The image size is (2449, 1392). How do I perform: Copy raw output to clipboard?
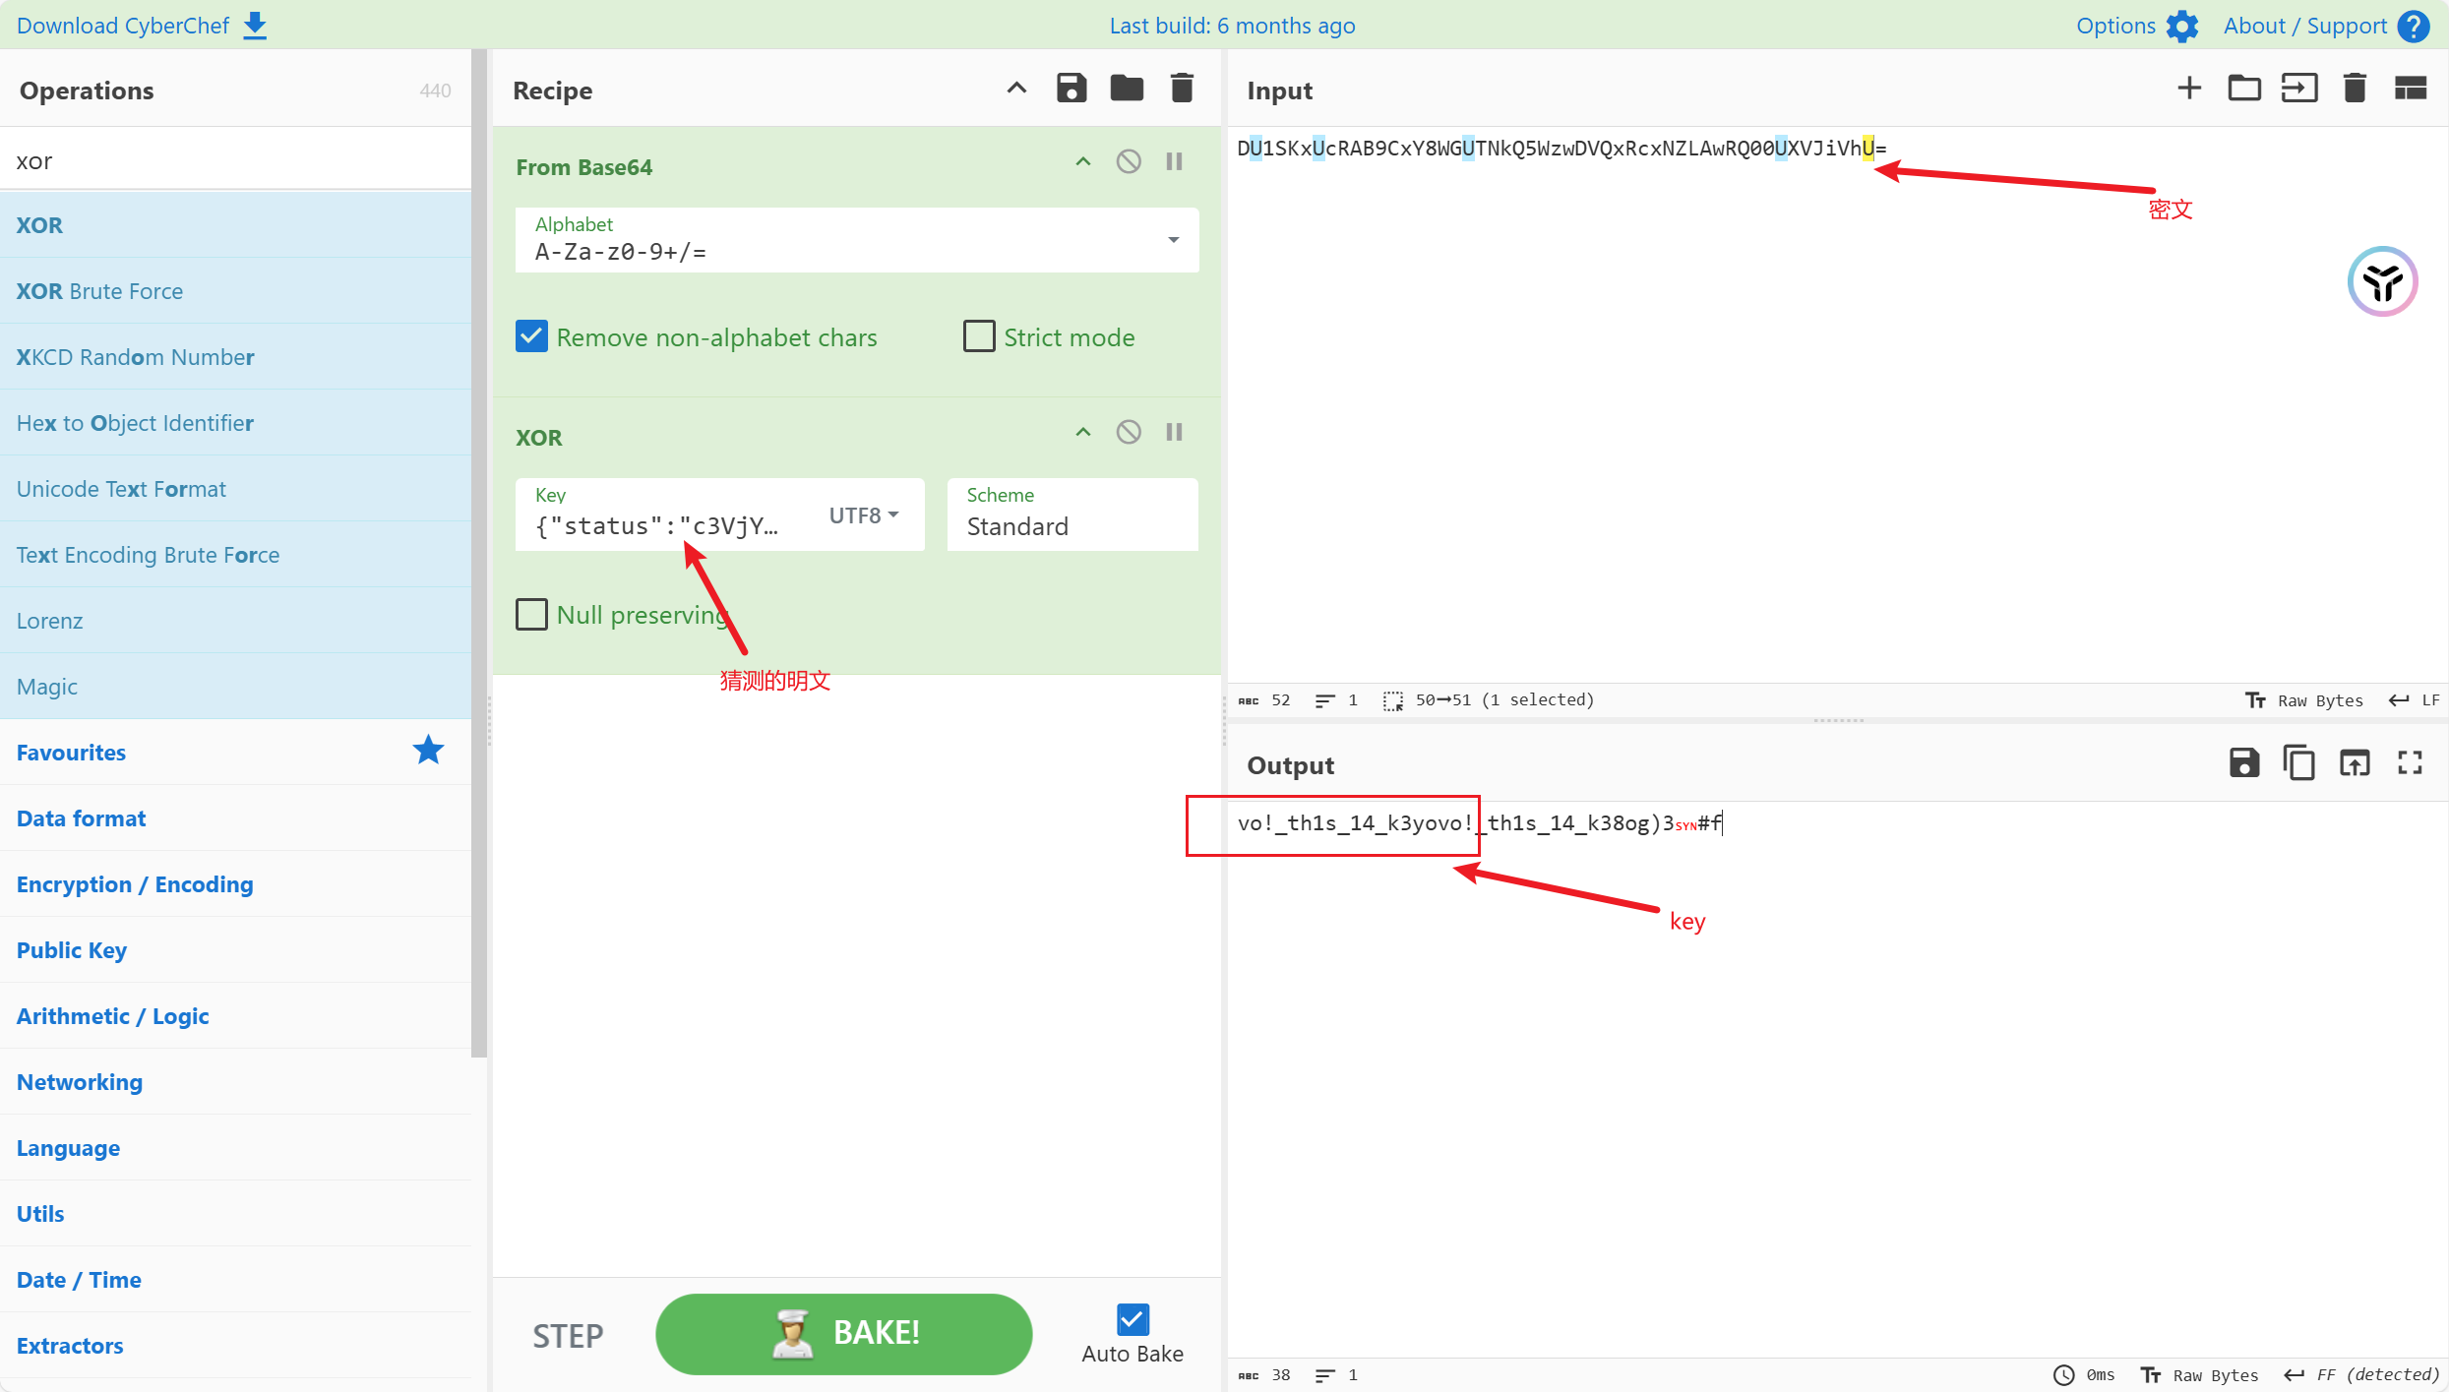[2298, 763]
